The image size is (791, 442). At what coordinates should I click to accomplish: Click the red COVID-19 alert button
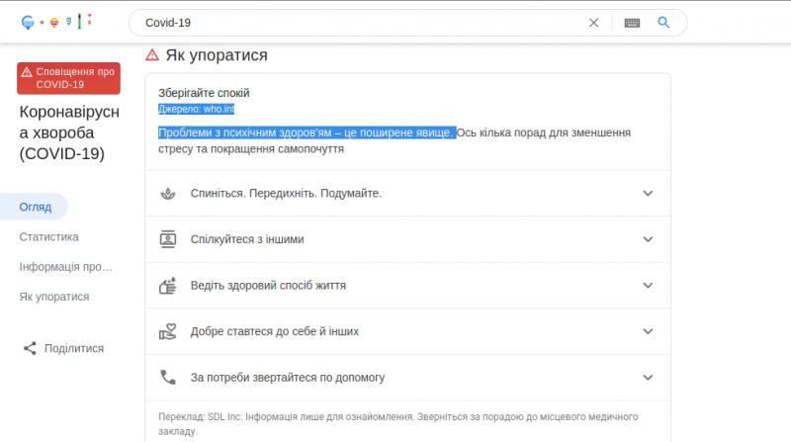68,77
